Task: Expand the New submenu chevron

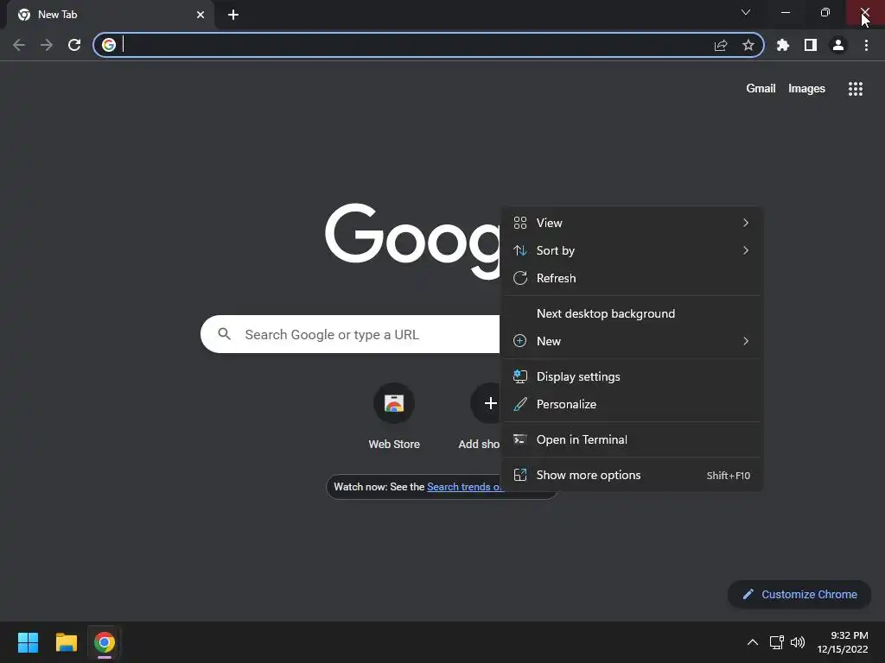Action: (746, 341)
